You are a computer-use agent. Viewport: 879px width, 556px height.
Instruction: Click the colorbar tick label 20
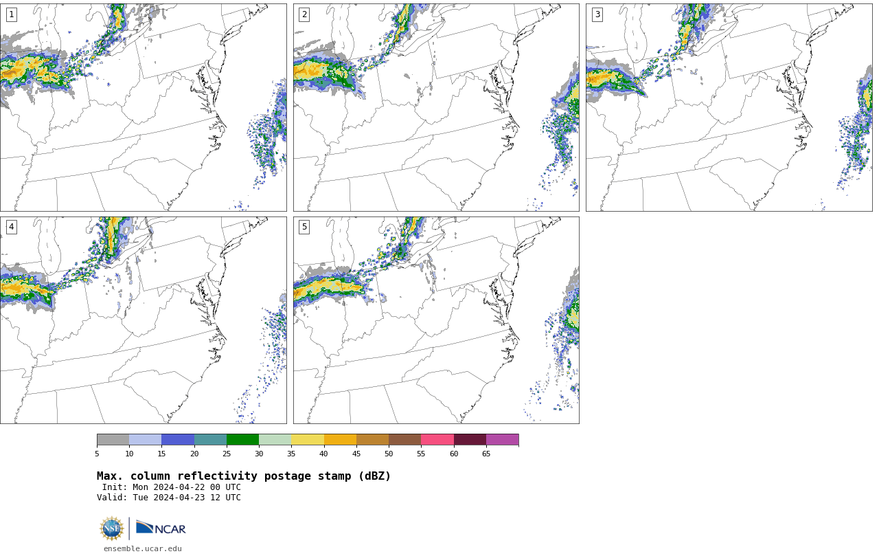pyautogui.click(x=194, y=454)
